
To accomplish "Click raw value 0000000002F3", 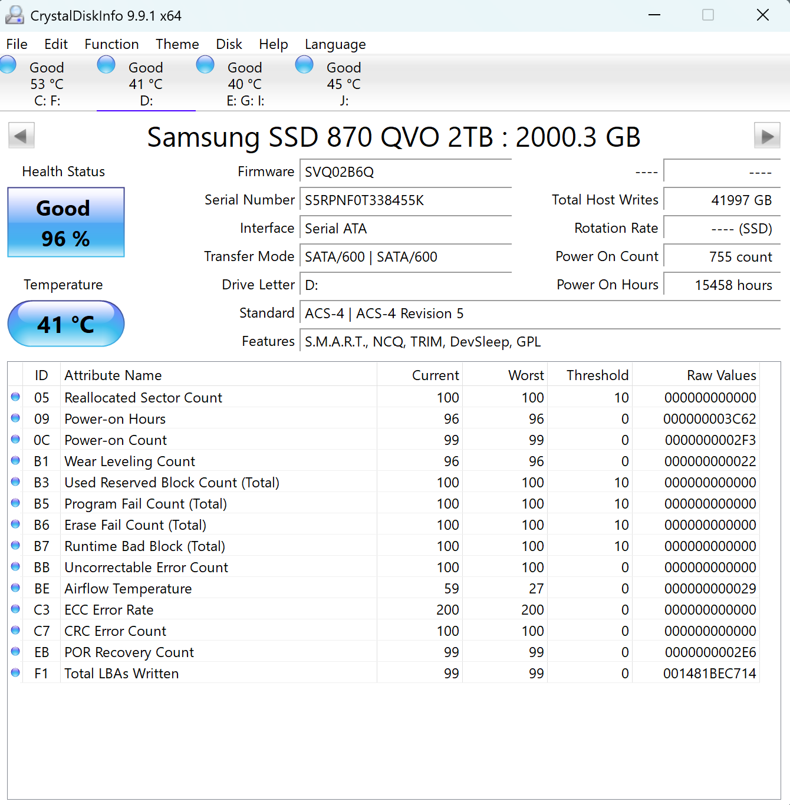I will [710, 440].
